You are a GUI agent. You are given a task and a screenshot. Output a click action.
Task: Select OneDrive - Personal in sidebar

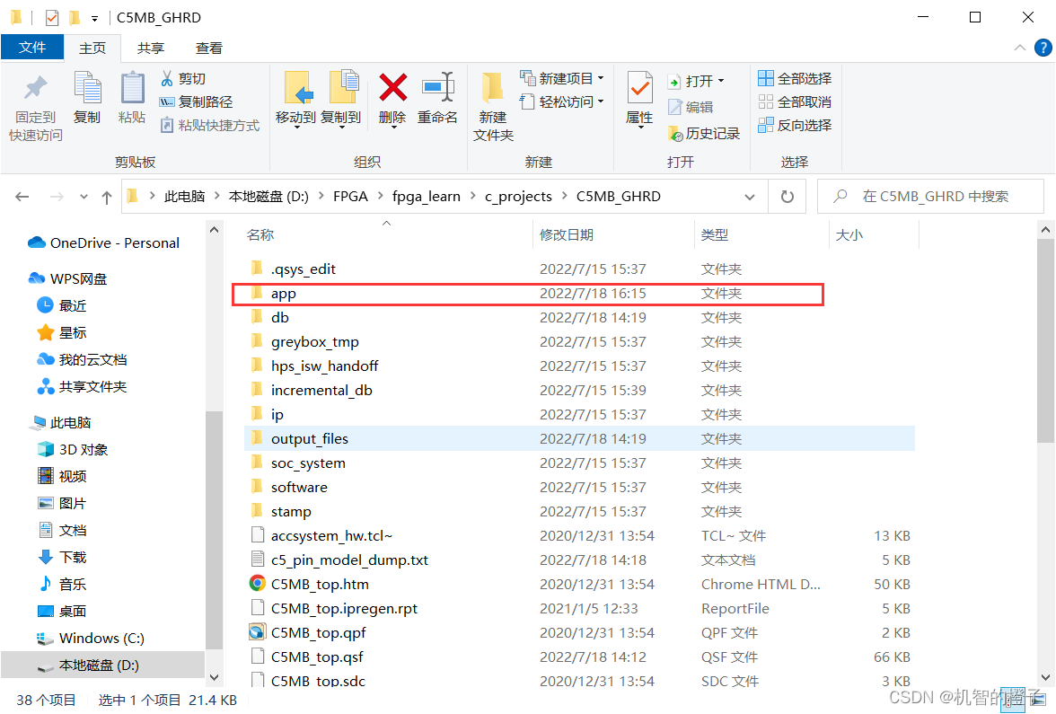click(104, 242)
